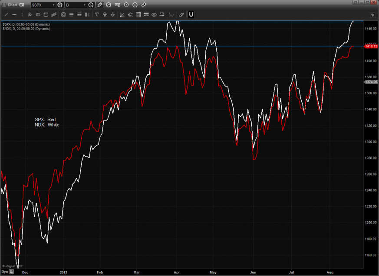Place an up arrow marker tool

[x=105, y=15]
